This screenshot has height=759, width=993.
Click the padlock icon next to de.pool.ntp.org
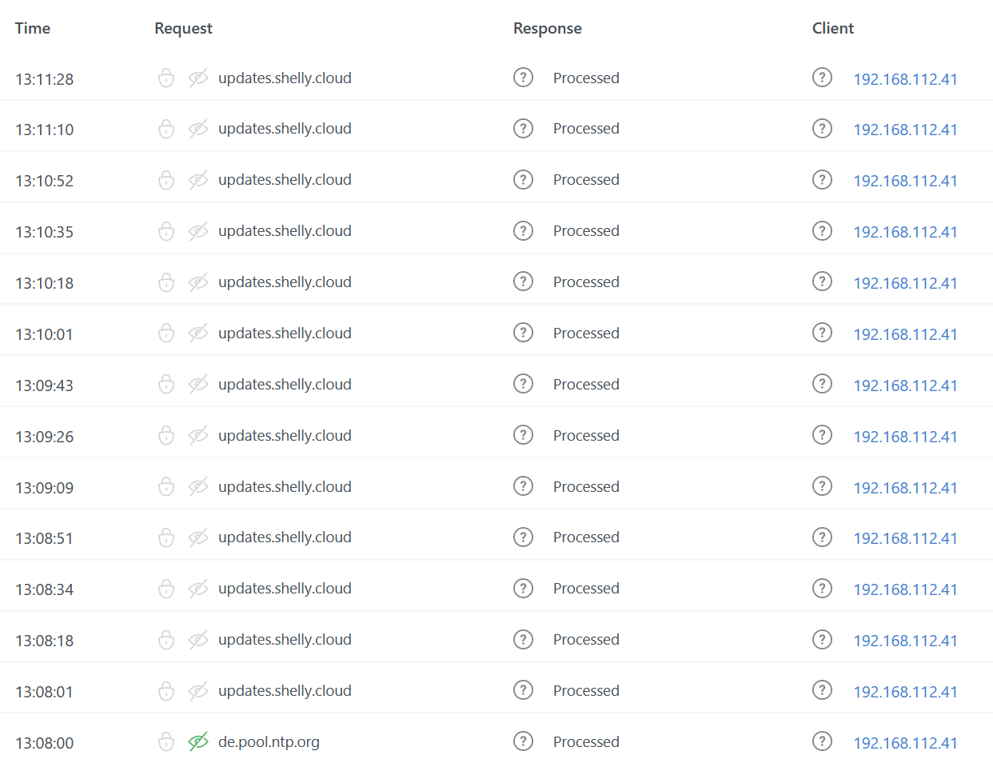pyautogui.click(x=165, y=741)
